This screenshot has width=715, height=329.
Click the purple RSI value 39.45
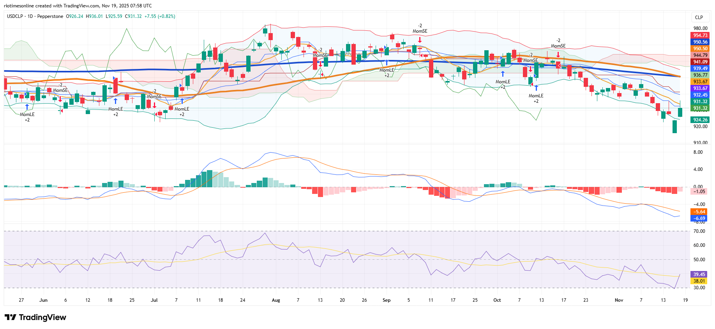click(x=699, y=274)
